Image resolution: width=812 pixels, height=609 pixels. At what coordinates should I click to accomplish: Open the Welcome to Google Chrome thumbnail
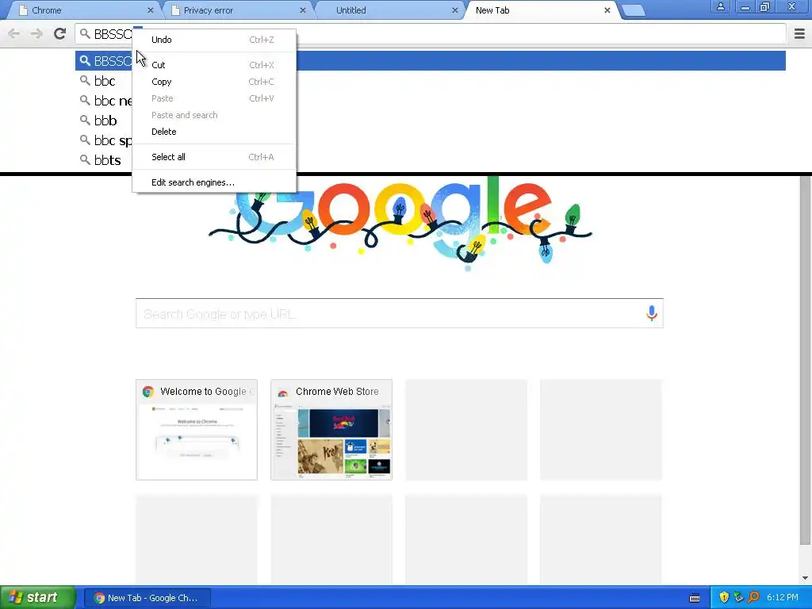pos(197,429)
